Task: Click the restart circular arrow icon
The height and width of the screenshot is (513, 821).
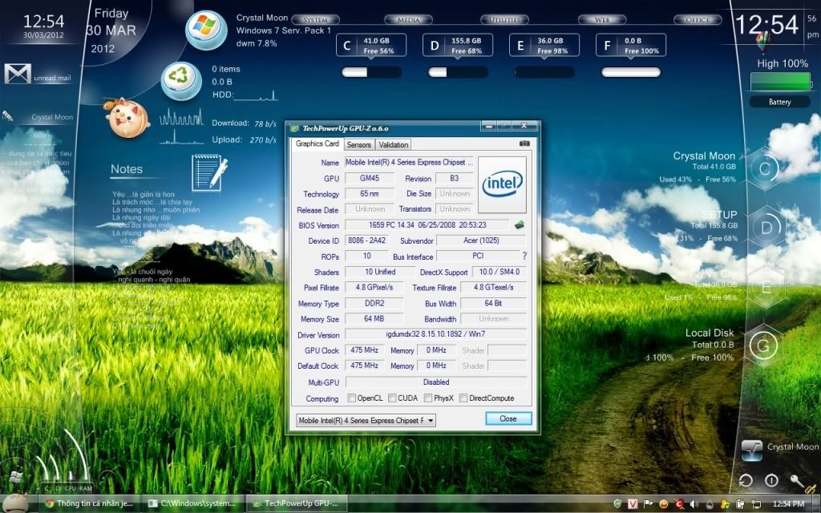Action: pos(746,481)
